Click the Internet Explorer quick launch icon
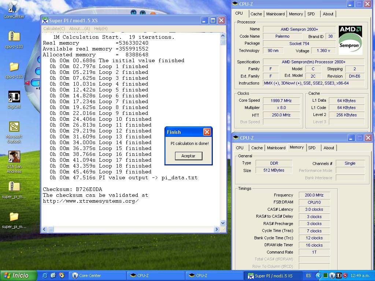The height and width of the screenshot is (281, 375). tap(45, 276)
